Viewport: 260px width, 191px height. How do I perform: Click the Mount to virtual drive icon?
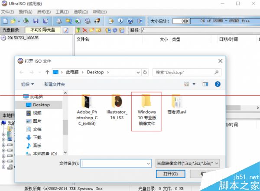88,21
